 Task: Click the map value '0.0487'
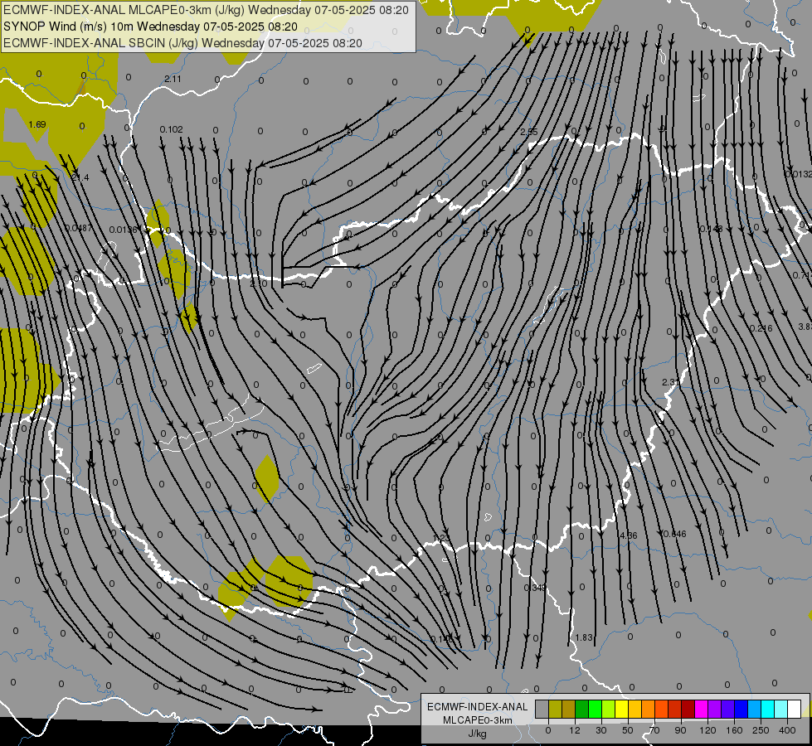(x=79, y=228)
